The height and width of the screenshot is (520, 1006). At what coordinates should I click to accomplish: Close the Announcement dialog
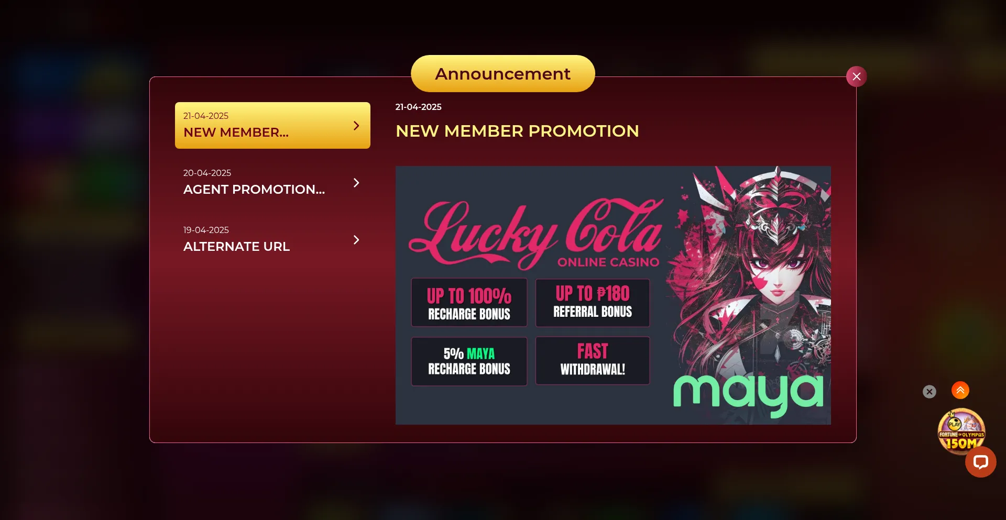(856, 76)
